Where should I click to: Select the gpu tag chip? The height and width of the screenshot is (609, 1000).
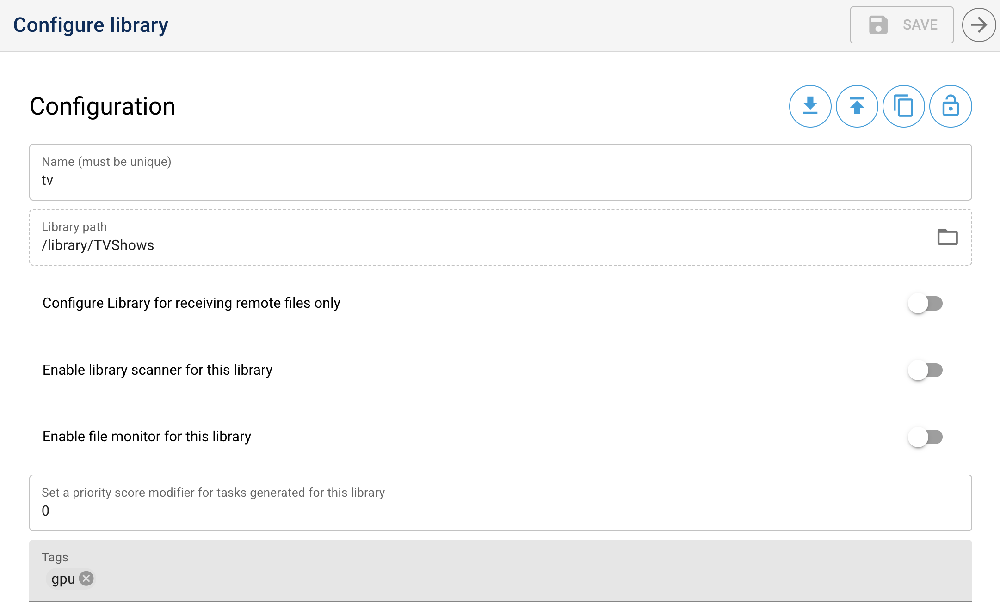(63, 579)
